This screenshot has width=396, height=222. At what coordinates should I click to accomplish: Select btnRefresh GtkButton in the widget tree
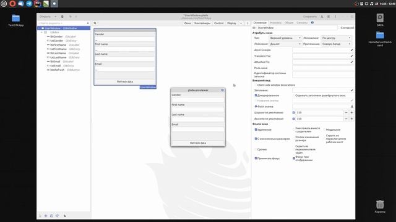tap(63, 70)
